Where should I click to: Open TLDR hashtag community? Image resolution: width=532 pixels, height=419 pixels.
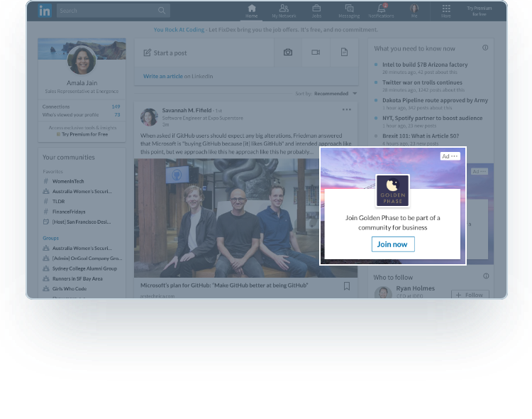(x=58, y=201)
